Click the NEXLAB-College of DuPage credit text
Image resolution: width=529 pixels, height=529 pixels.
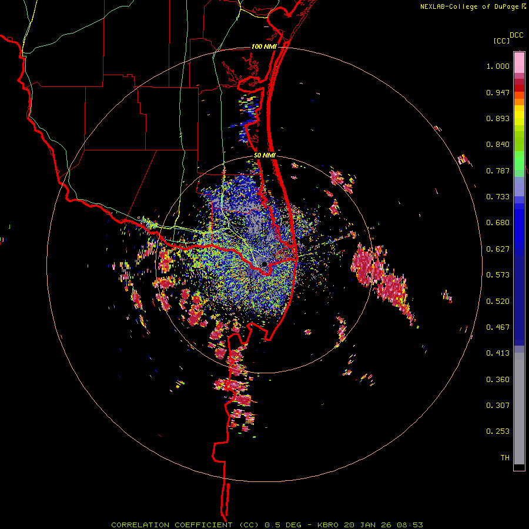pos(473,6)
